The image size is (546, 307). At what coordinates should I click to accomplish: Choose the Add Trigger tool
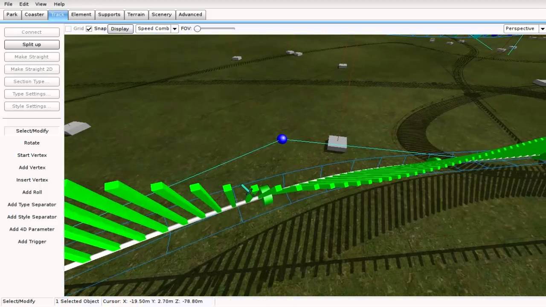coord(32,242)
